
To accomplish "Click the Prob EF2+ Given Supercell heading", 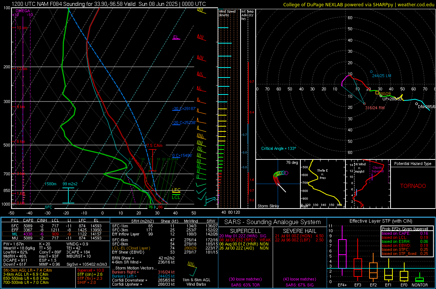I will (405, 229).
